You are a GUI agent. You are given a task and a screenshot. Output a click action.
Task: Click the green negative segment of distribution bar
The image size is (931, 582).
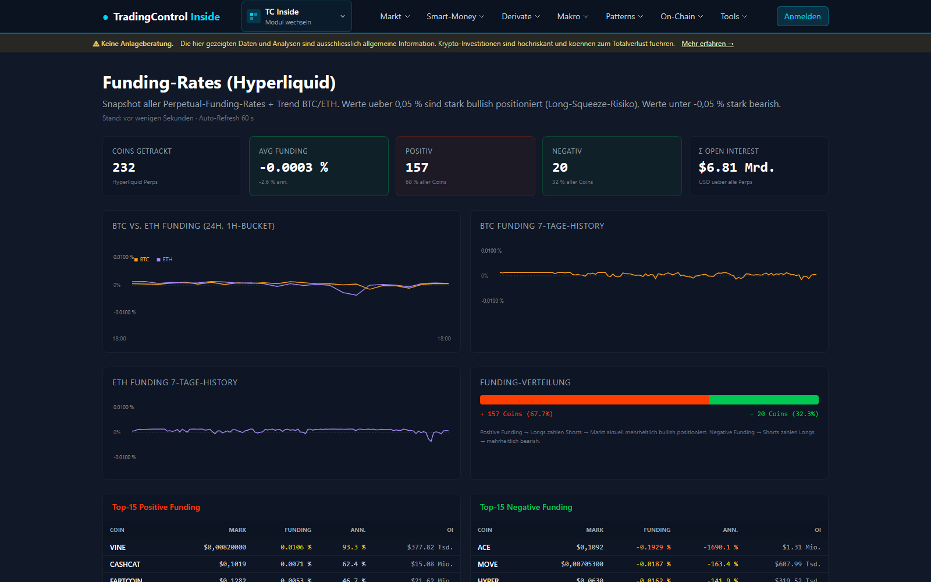[x=764, y=400]
